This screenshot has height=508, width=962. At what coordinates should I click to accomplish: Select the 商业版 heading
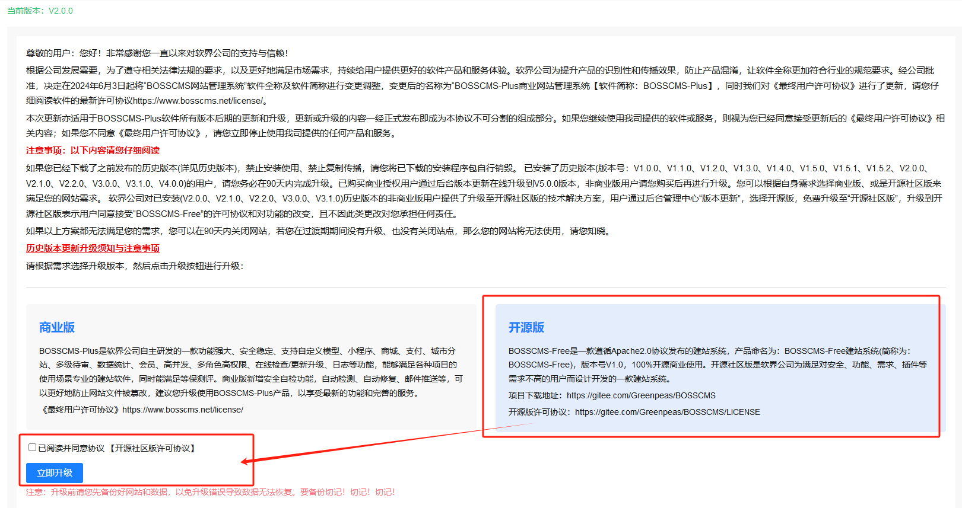(x=57, y=328)
